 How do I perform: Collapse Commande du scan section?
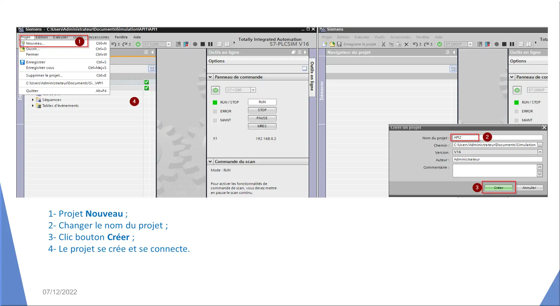(210, 162)
